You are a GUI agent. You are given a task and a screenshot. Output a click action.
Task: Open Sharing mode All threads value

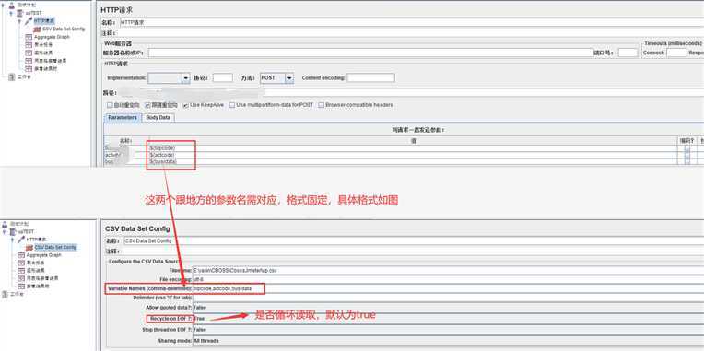(448, 341)
